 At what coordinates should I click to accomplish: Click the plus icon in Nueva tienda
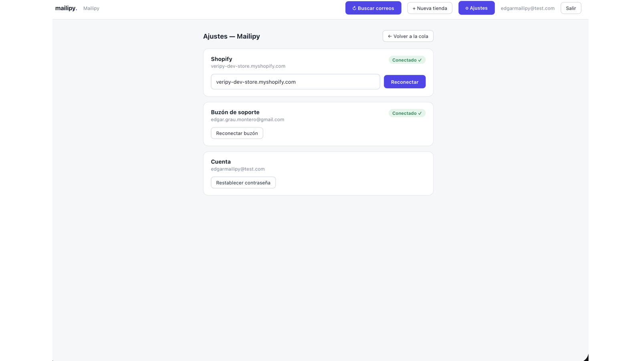[414, 8]
